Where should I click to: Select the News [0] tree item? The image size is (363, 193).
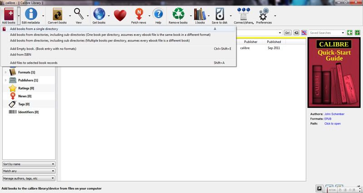(x=25, y=96)
